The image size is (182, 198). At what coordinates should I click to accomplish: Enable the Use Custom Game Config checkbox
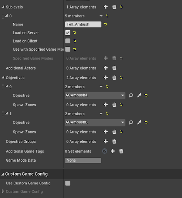68,183
